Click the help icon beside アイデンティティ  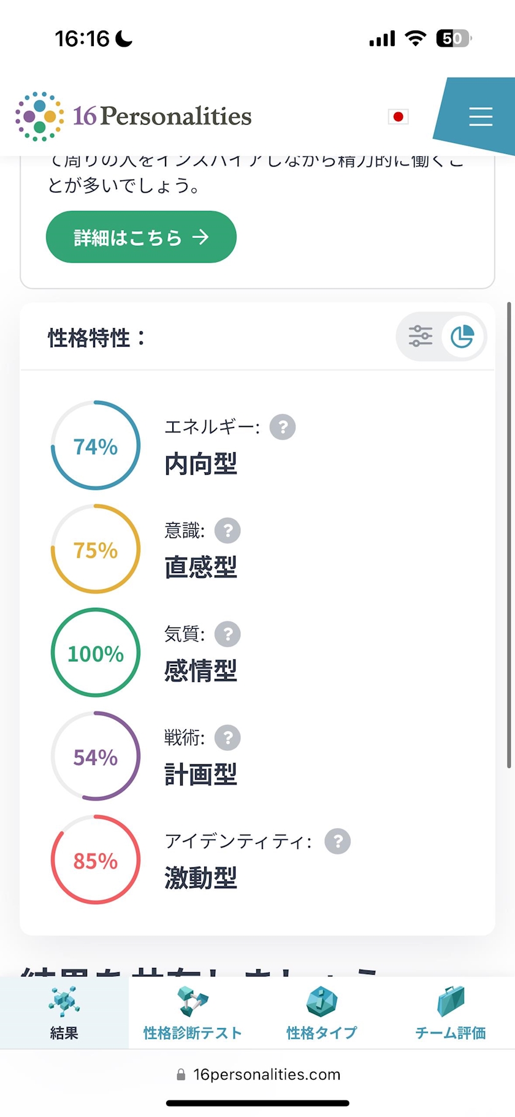pos(337,842)
